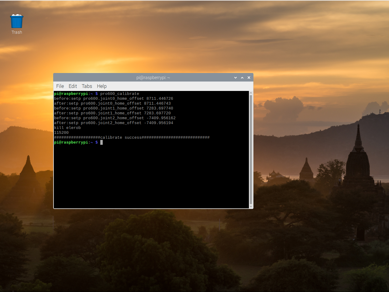Open the Help menu
The height and width of the screenshot is (292, 389).
click(x=102, y=86)
